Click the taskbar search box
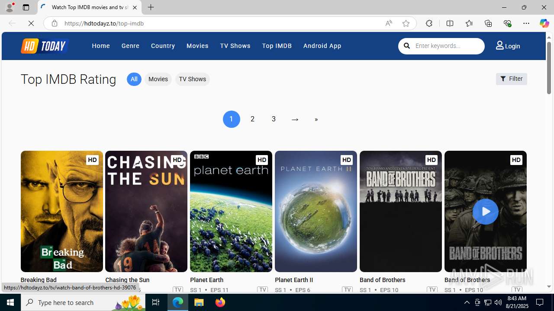554x311 pixels. click(x=83, y=302)
